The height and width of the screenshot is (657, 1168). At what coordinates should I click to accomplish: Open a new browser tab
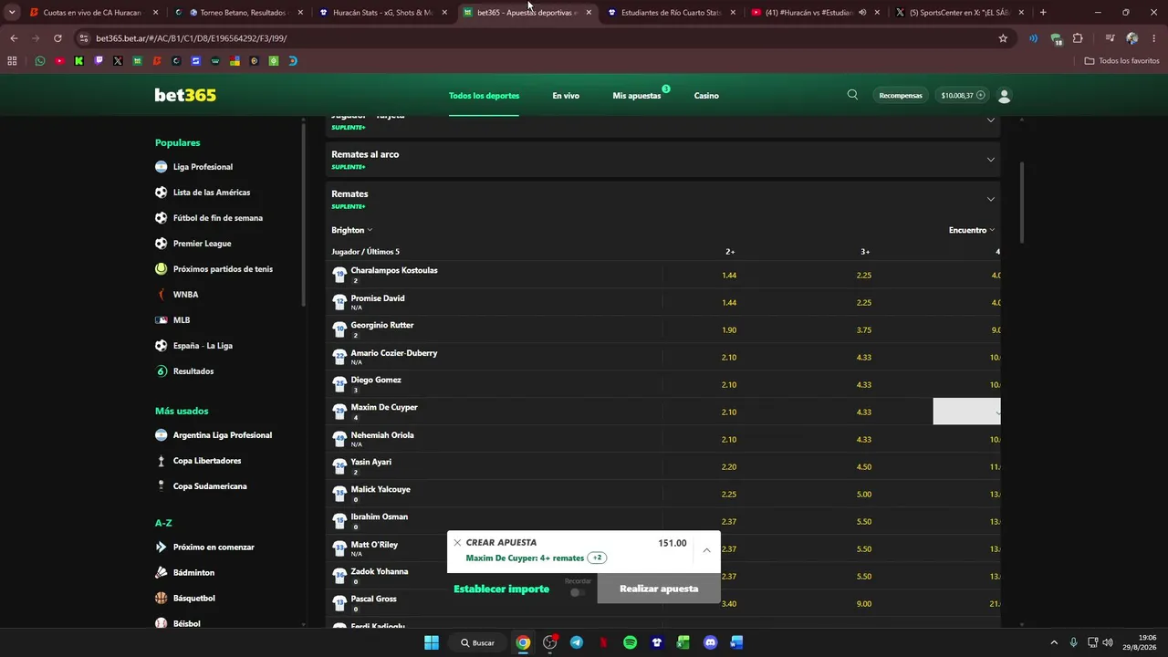(x=1043, y=13)
